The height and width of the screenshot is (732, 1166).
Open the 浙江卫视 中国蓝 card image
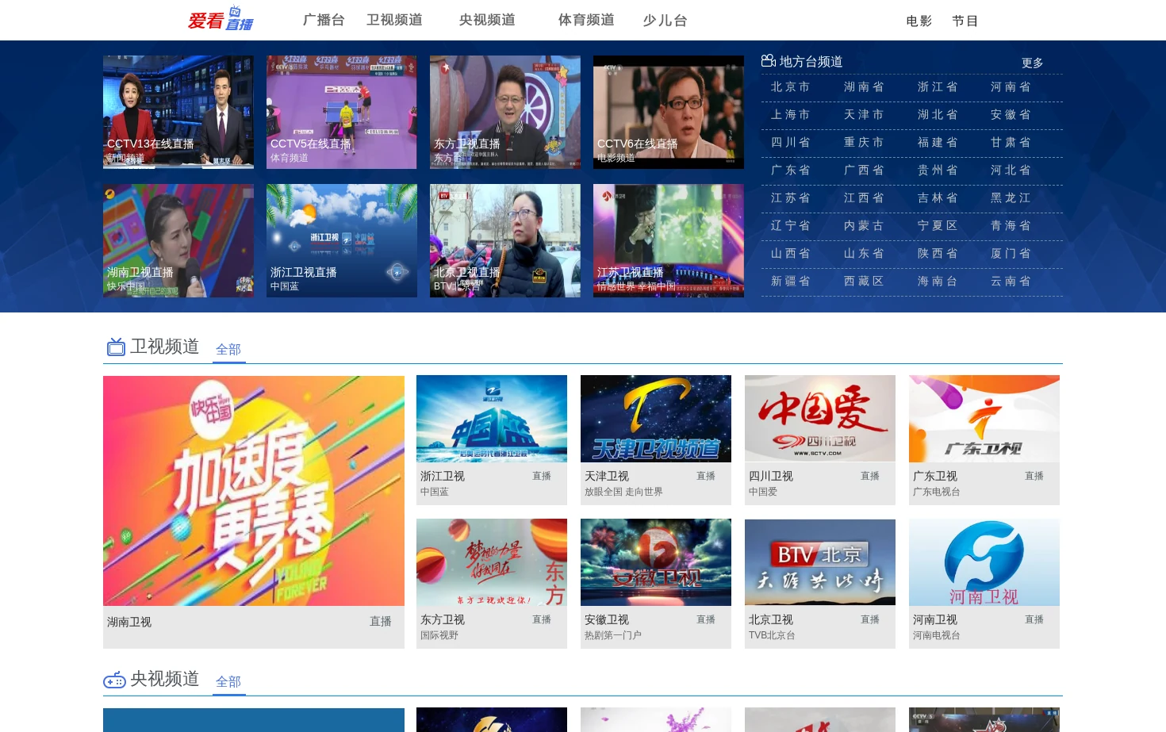point(492,419)
